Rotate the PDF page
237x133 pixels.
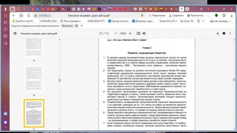(x=144, y=34)
